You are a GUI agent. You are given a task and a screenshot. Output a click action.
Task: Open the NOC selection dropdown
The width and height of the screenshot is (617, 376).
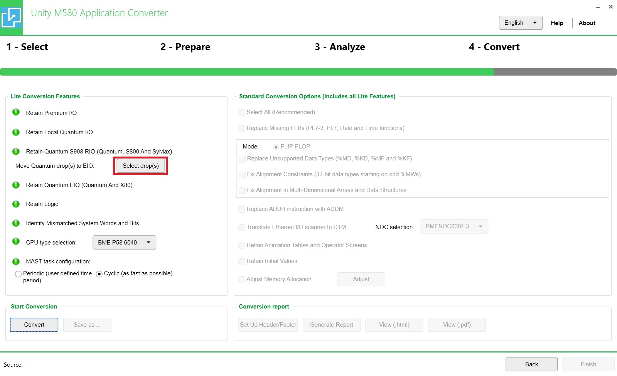coord(454,226)
